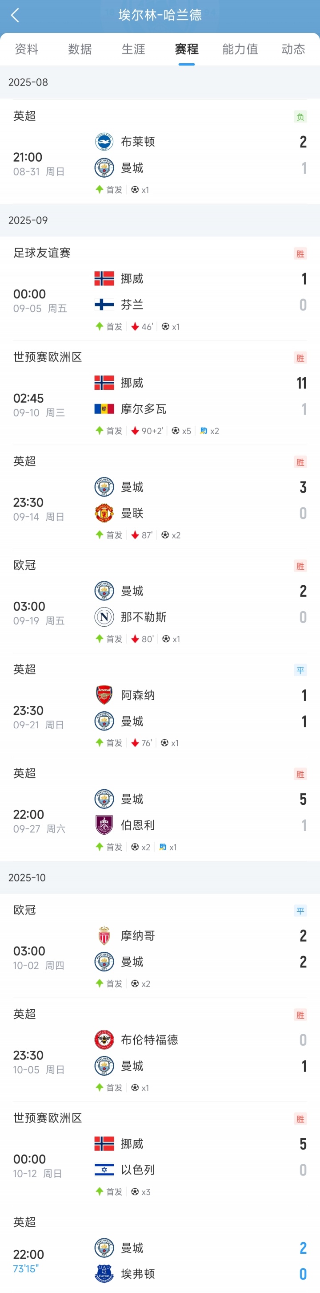Click the Brighton club crest

tap(104, 142)
